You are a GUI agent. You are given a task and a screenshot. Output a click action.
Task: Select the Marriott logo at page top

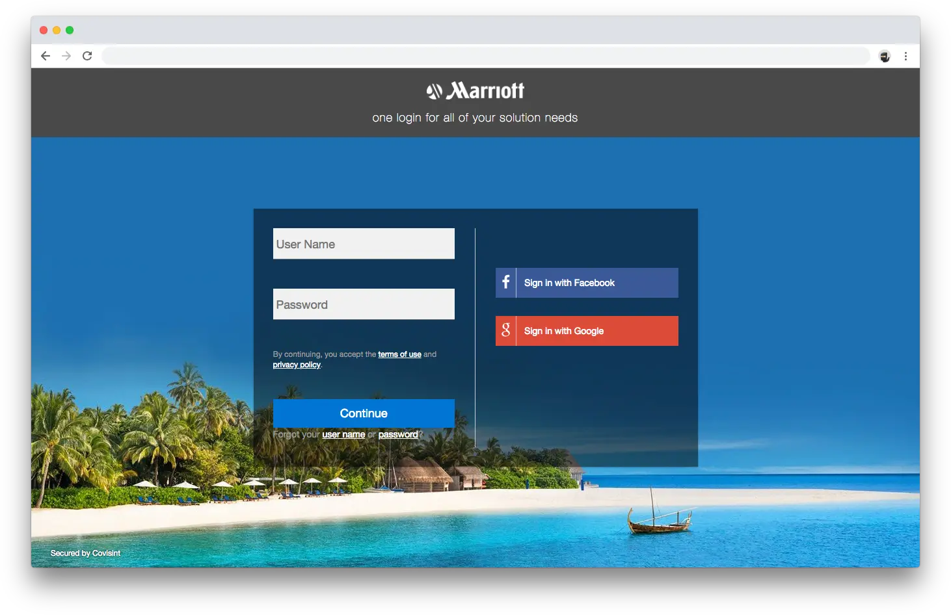click(475, 91)
